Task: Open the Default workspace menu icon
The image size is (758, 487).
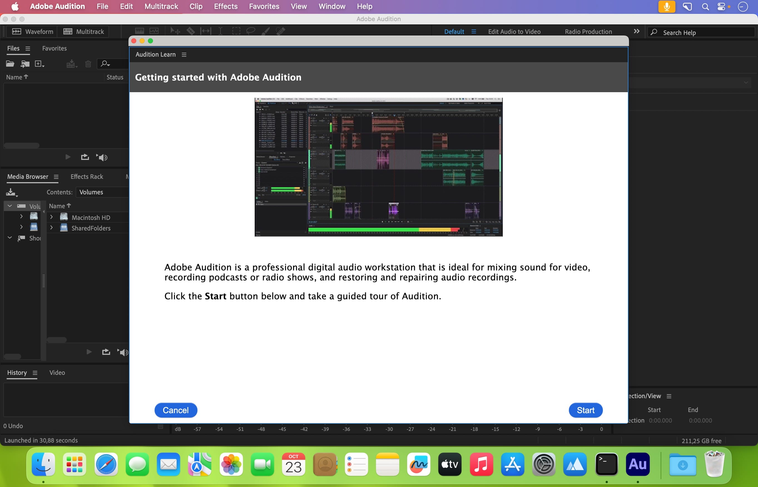Action: 474,32
